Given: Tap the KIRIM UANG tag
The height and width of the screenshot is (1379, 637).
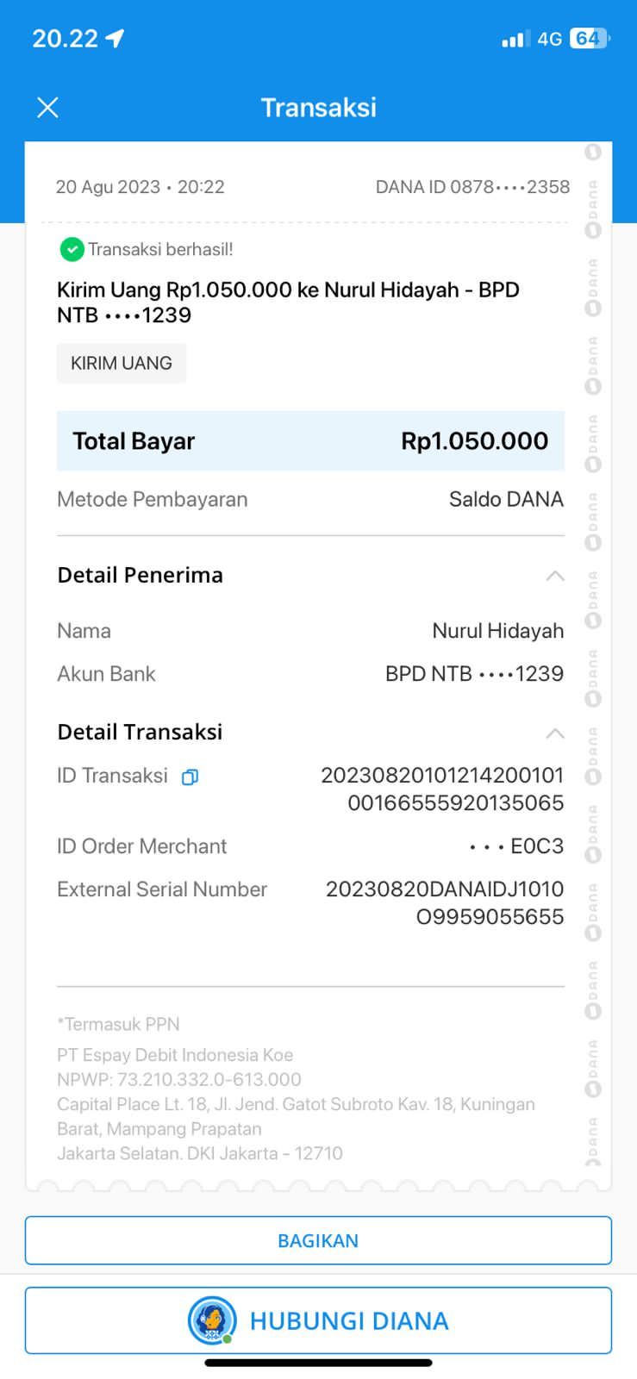Looking at the screenshot, I should (122, 363).
